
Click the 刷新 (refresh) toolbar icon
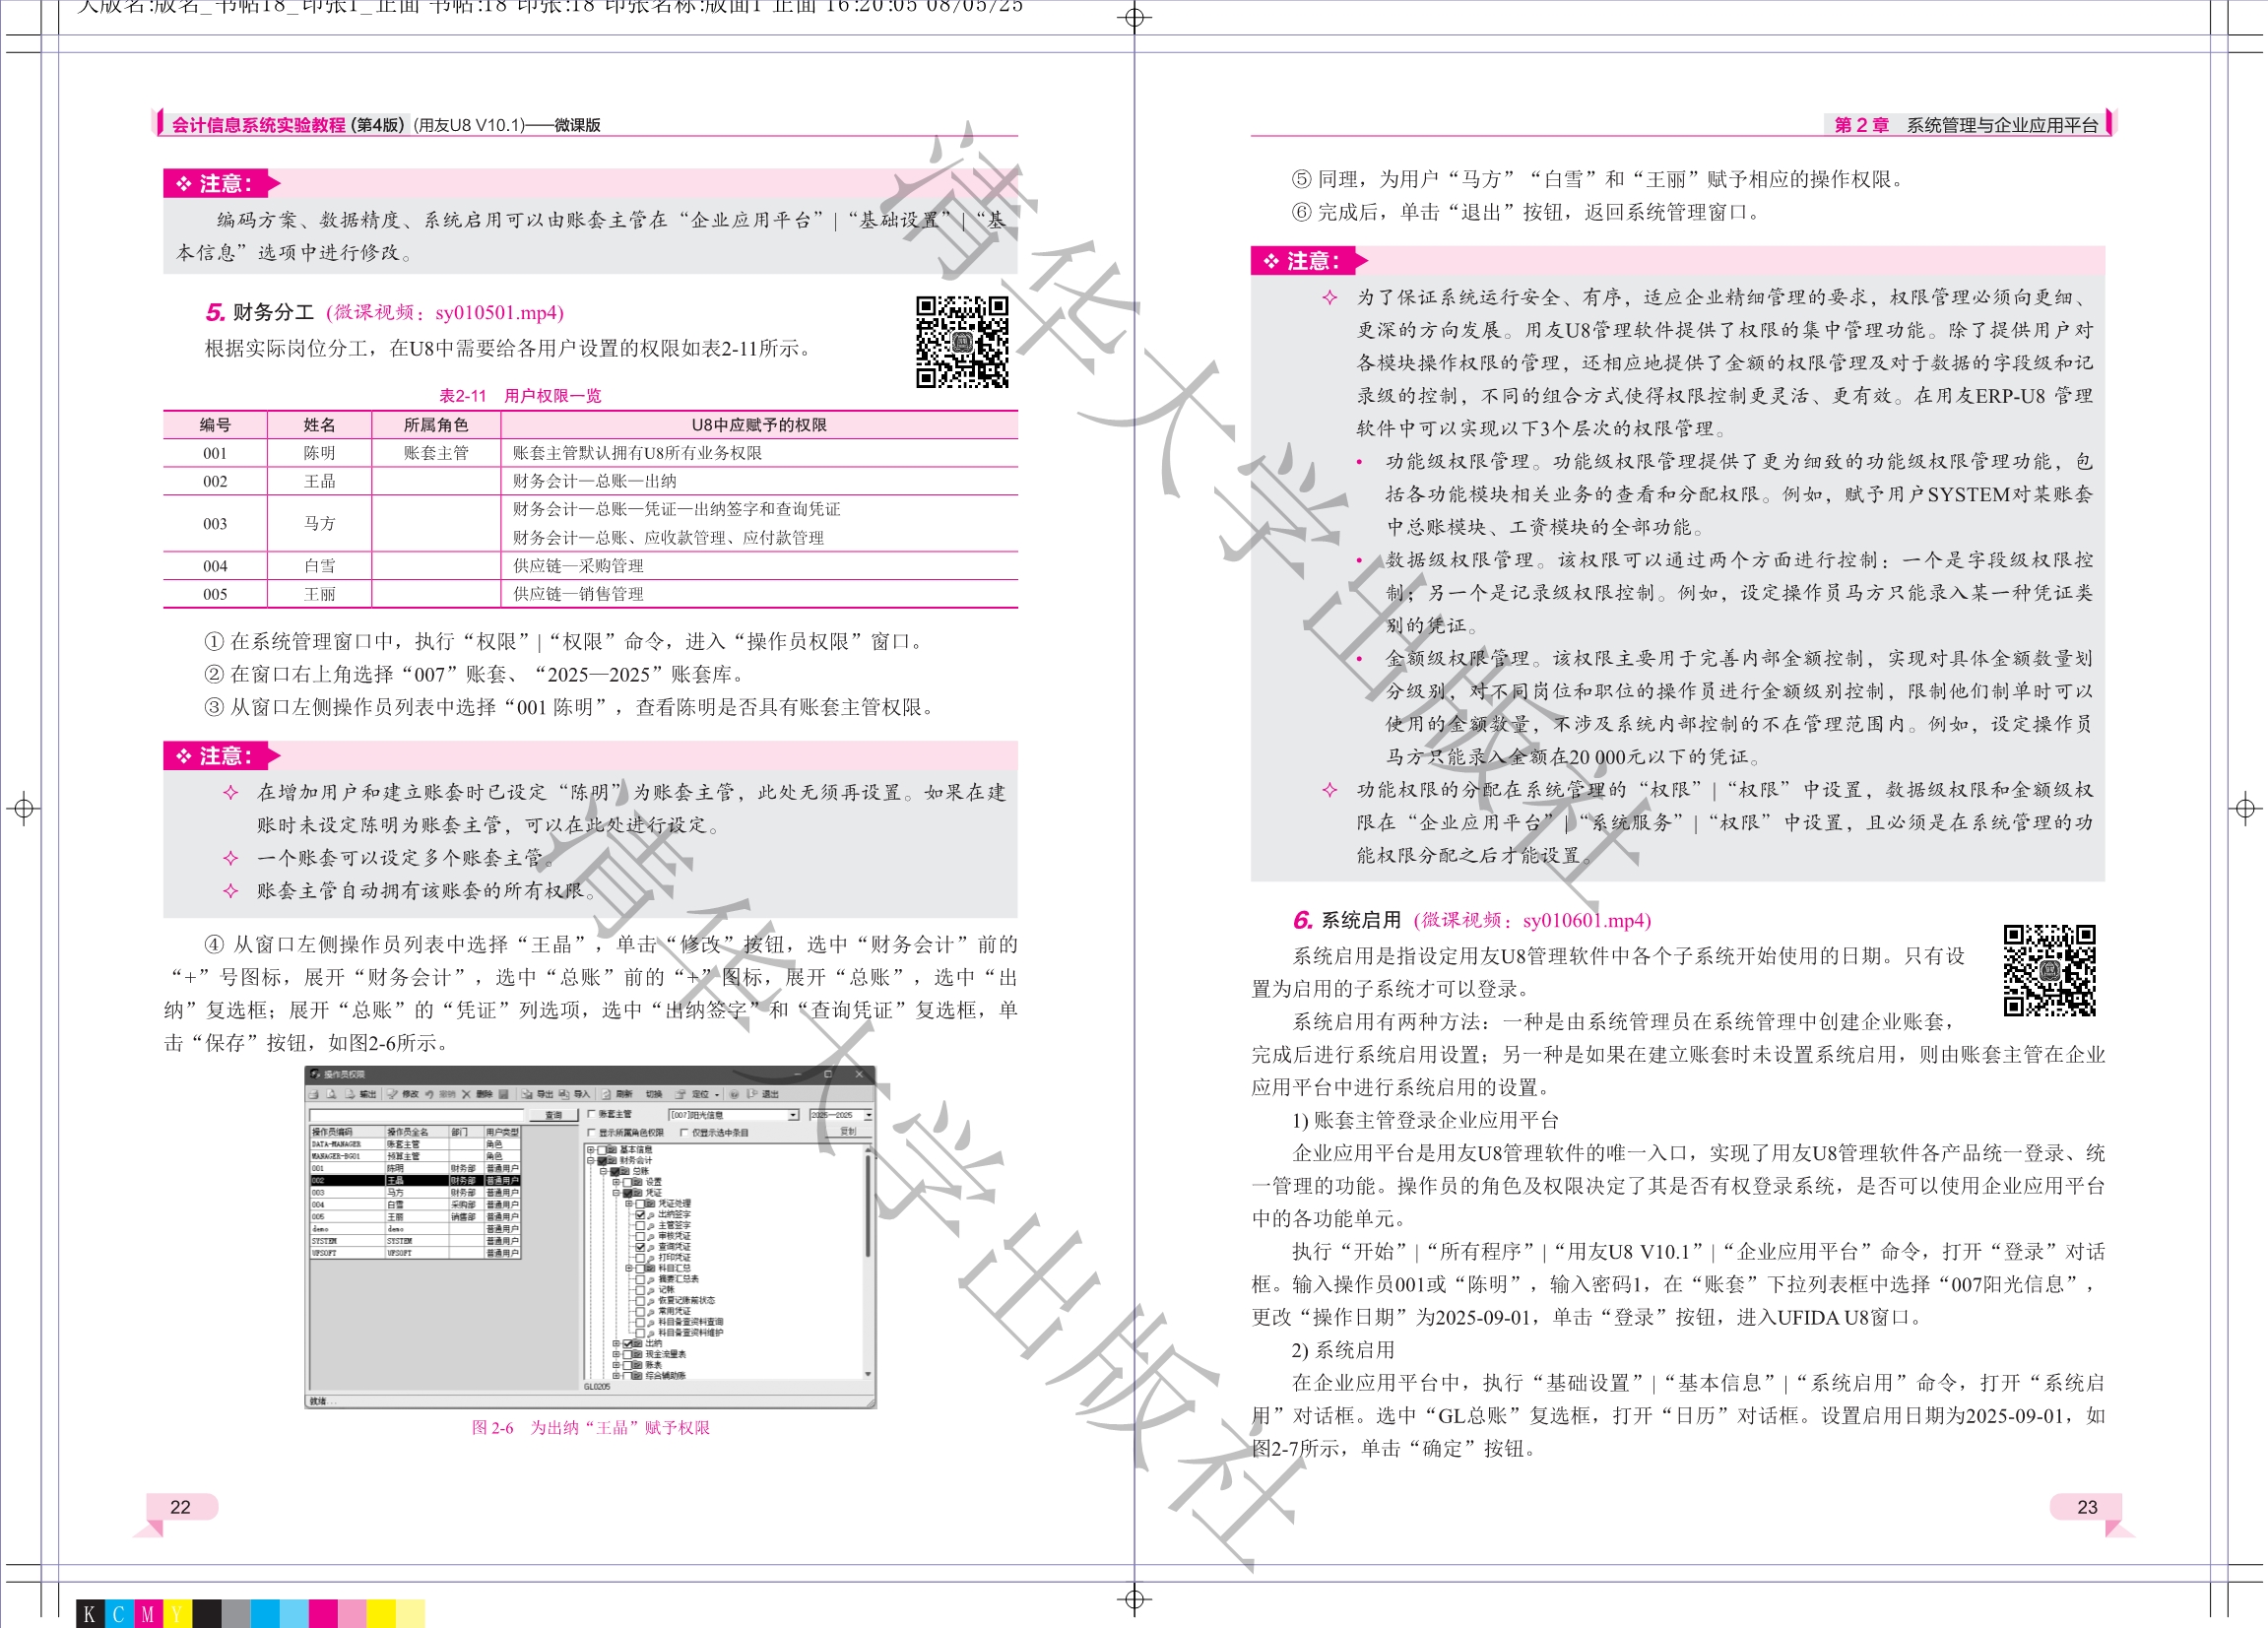[606, 1095]
